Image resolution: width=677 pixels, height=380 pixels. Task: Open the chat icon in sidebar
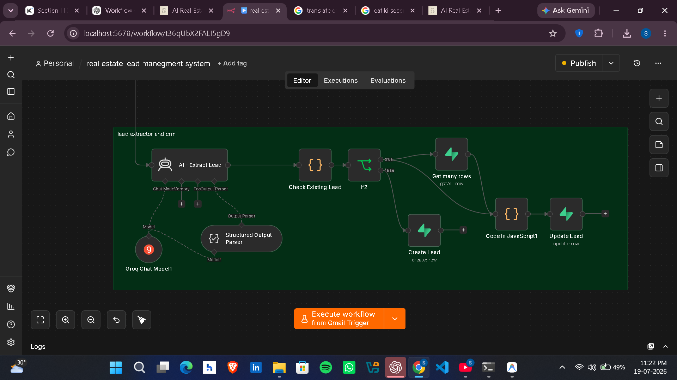[11, 152]
